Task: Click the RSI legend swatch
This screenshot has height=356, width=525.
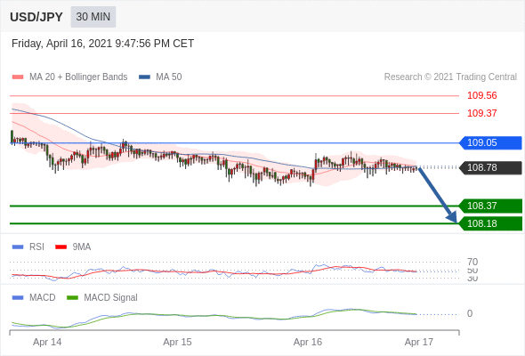Action: (x=18, y=247)
